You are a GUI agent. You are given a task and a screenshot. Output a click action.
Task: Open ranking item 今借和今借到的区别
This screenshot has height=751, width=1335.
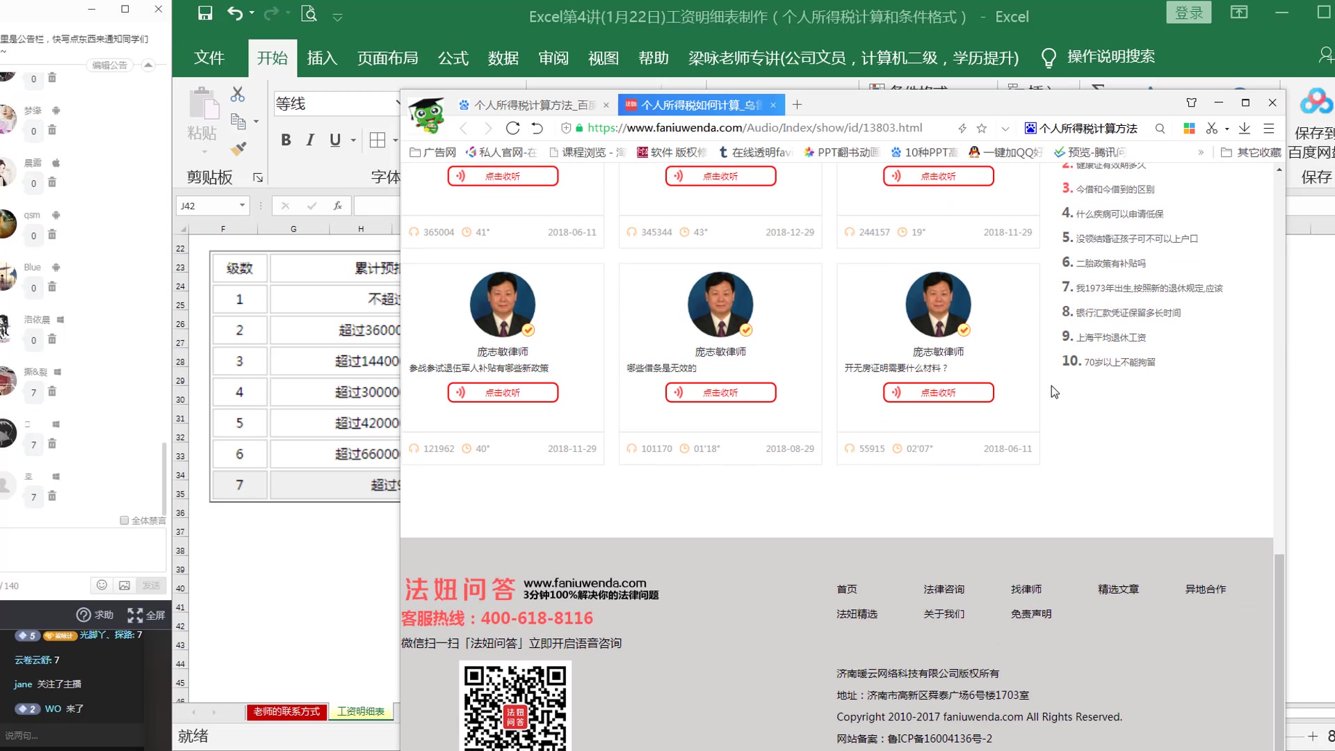pyautogui.click(x=1115, y=189)
